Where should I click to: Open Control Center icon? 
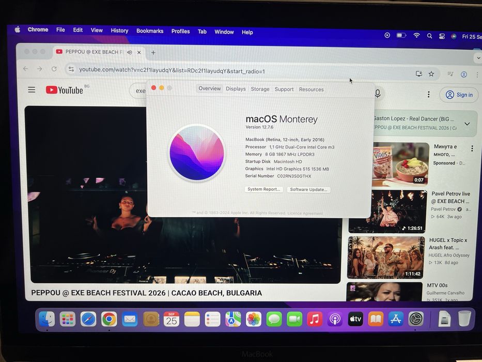coord(442,36)
